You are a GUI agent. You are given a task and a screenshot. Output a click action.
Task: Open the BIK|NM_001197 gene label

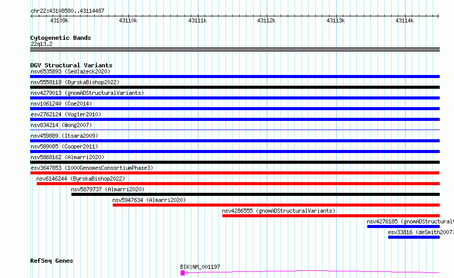point(200,267)
